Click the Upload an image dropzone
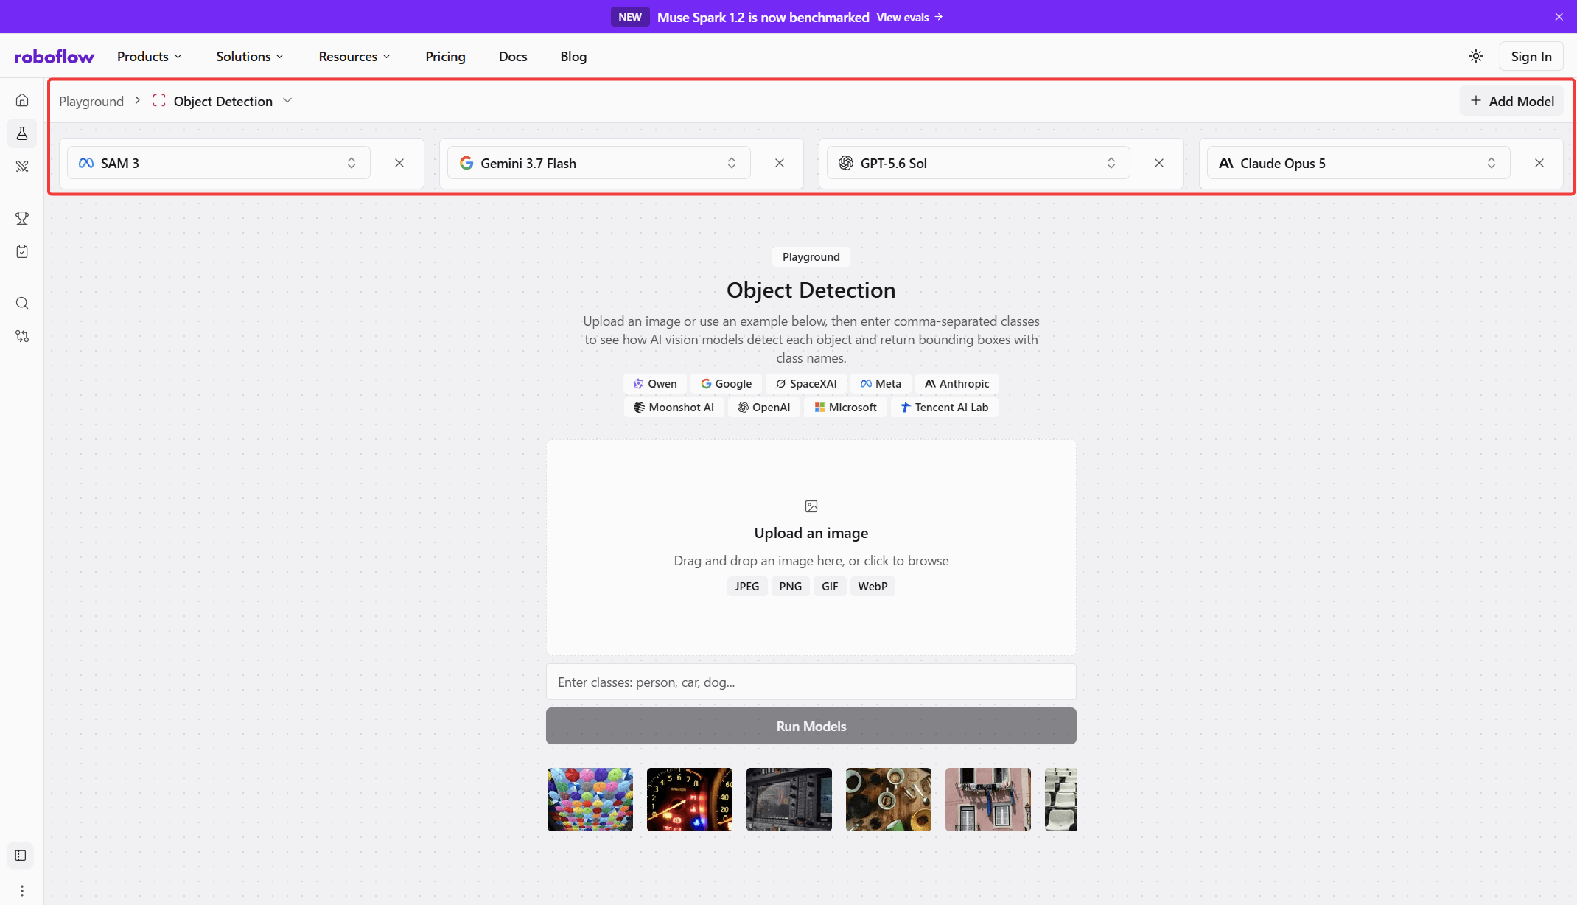1577x905 pixels. (811, 548)
